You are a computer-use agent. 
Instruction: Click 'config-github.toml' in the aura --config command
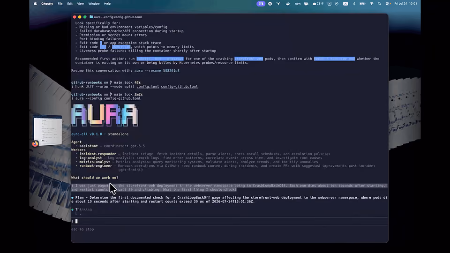coord(122,98)
